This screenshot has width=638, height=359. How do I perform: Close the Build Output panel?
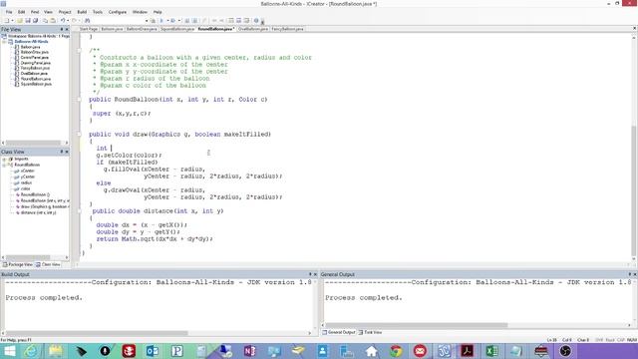click(x=315, y=274)
